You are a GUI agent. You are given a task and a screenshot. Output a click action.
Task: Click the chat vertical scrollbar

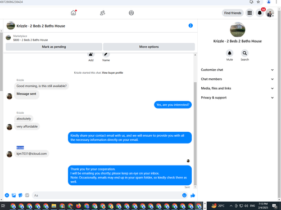(x=195, y=133)
